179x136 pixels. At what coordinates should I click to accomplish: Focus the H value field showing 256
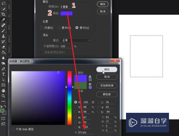pos(87,102)
